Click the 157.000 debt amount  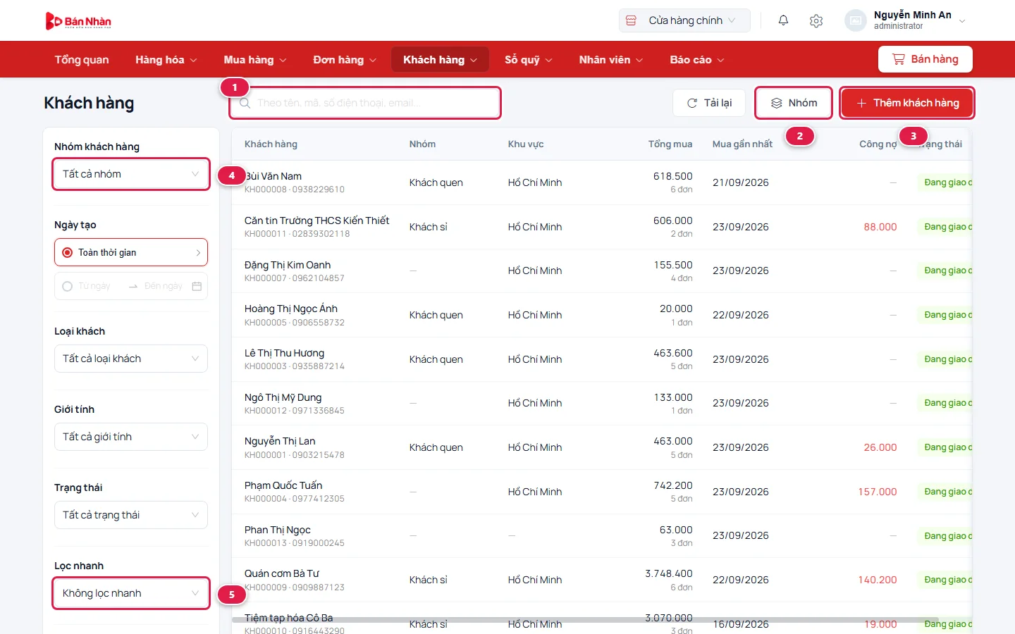click(878, 492)
